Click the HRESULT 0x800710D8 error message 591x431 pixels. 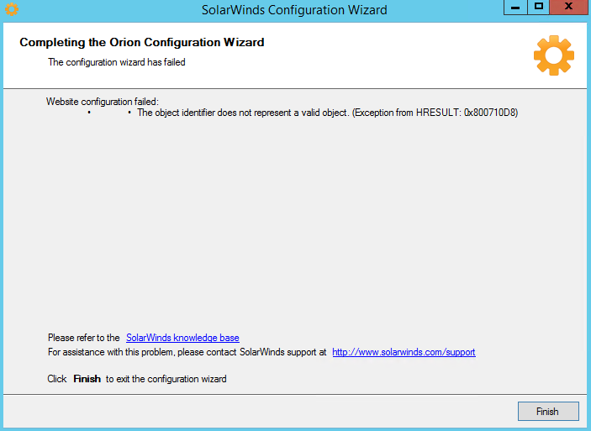[x=328, y=113]
